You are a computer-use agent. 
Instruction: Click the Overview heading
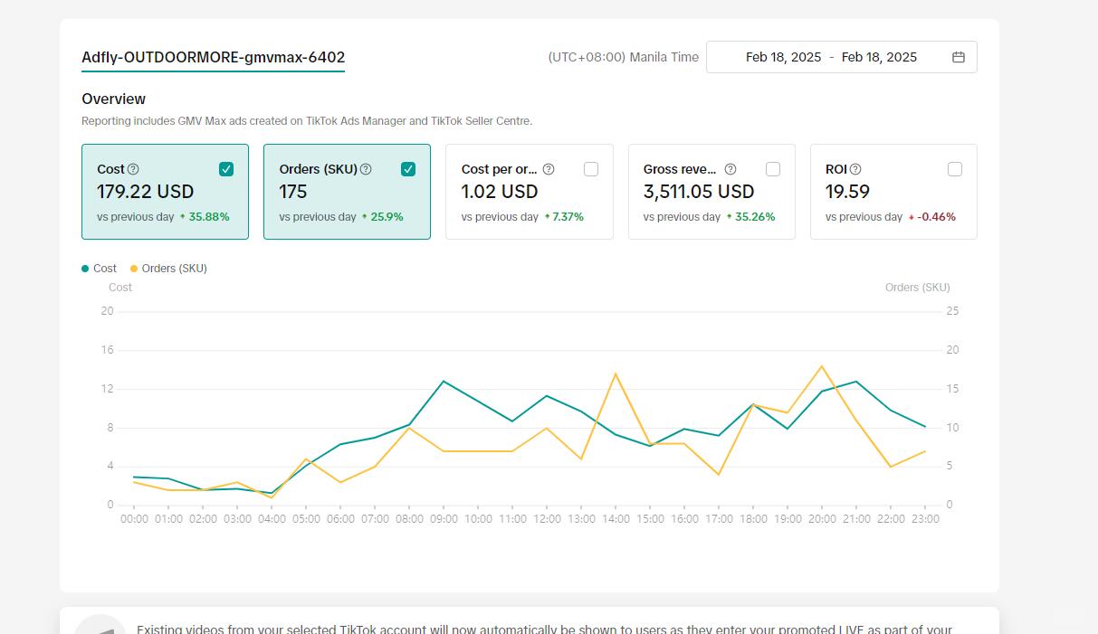point(113,99)
